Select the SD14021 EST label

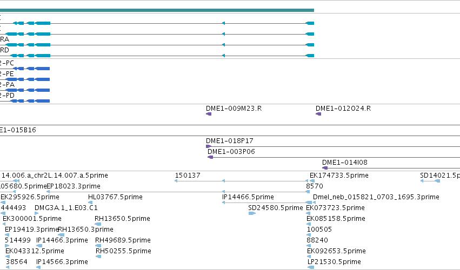tap(440, 175)
